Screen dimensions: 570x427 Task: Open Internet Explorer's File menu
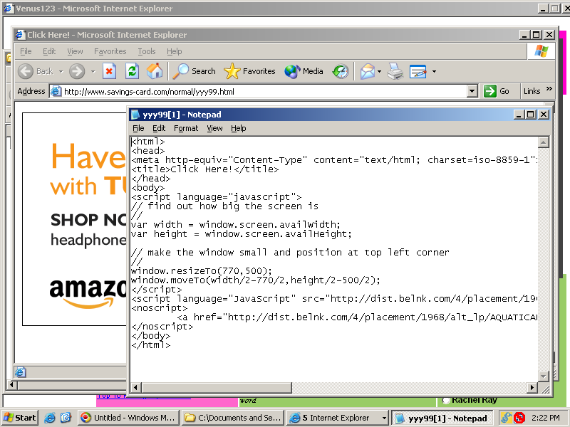click(x=26, y=51)
